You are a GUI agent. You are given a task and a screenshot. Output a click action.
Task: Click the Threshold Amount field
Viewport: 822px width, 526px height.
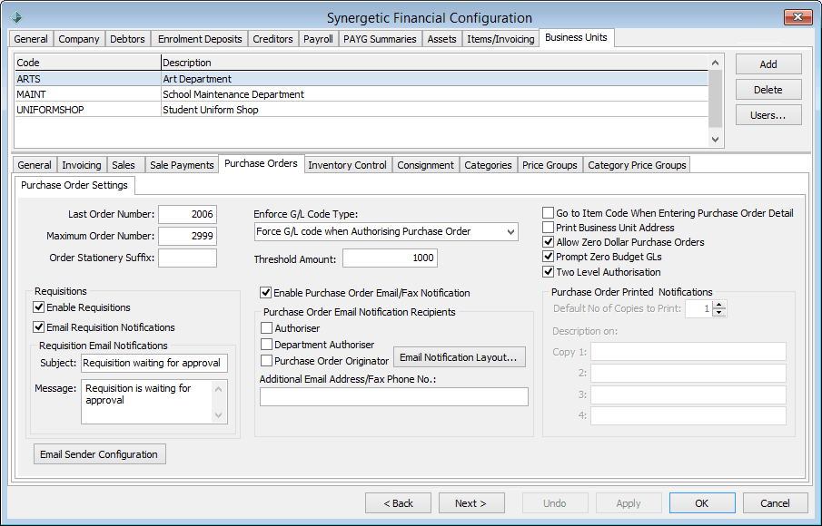click(390, 258)
